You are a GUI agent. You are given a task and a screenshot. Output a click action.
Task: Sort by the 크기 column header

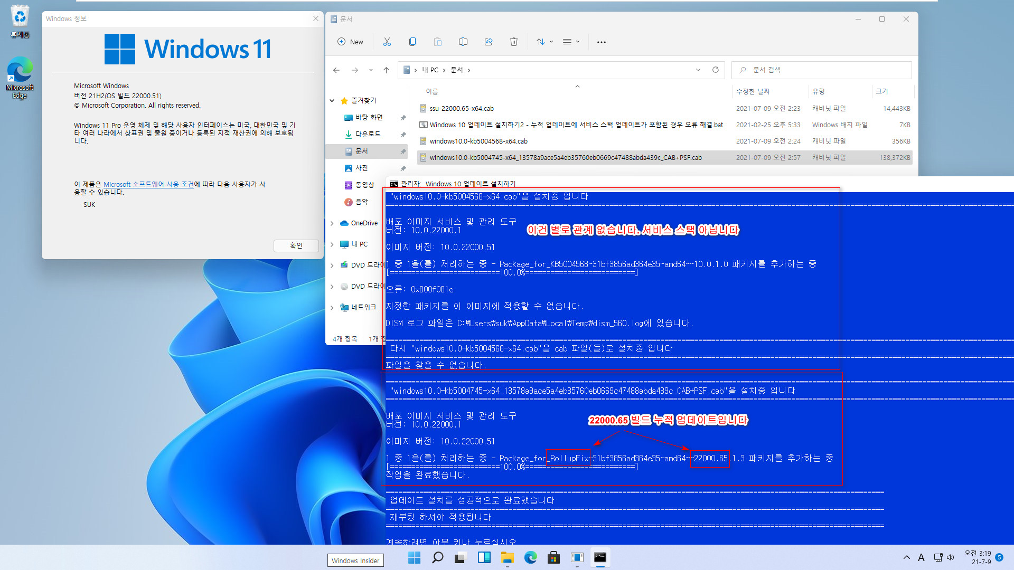coord(881,91)
